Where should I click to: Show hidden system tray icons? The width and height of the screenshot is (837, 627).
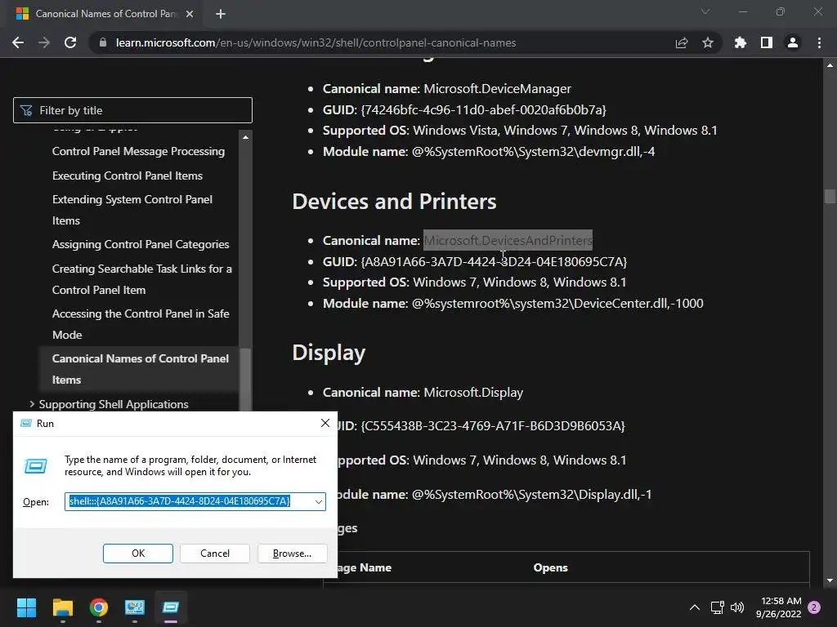coord(695,607)
